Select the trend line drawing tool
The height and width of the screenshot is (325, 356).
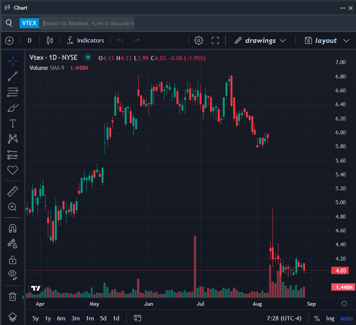coord(13,76)
